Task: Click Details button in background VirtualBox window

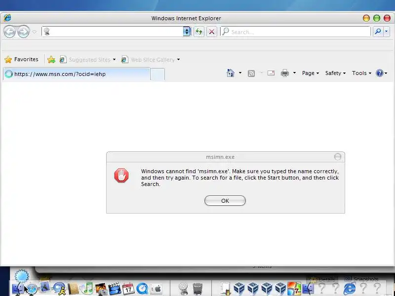Action: (x=323, y=279)
